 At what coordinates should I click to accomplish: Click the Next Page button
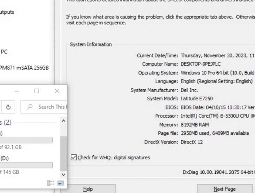pos(225,189)
